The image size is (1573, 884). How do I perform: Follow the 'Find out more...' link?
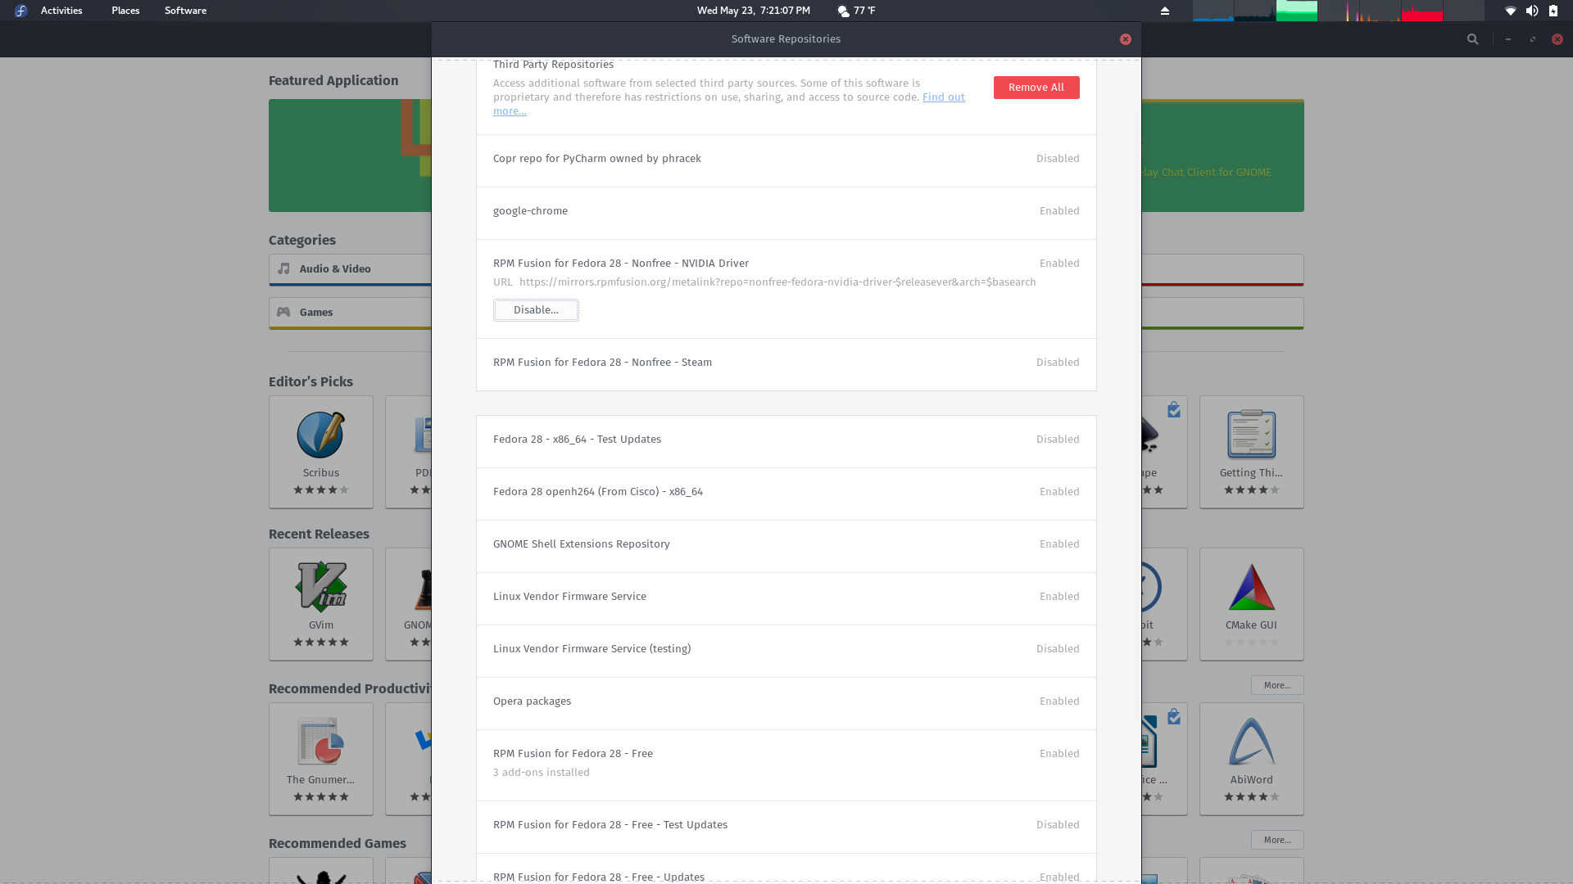coord(943,97)
